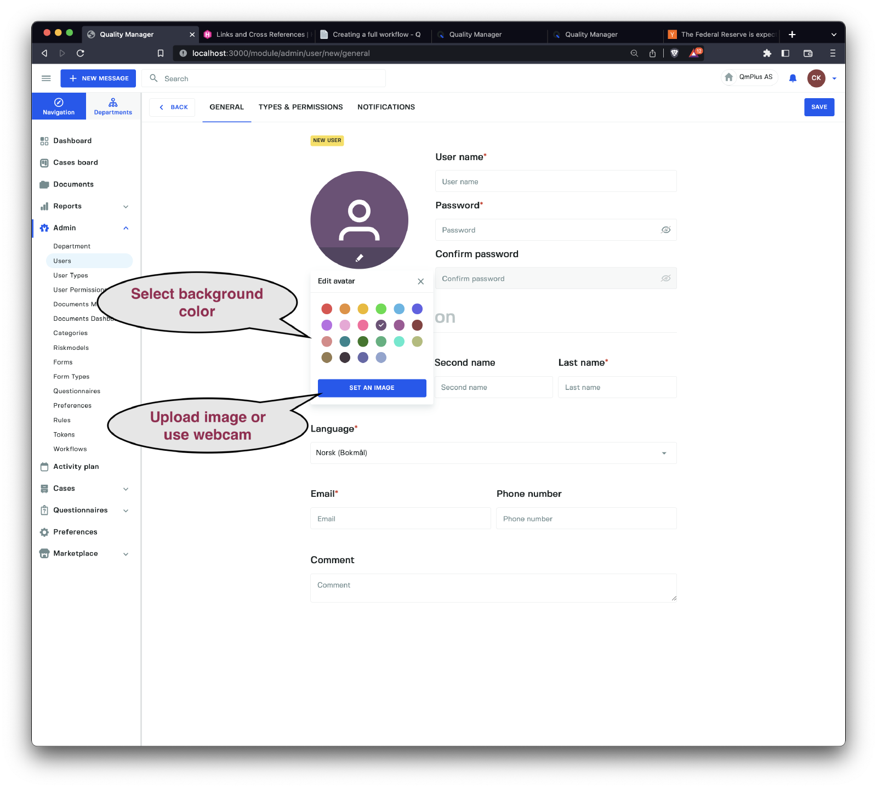Click the Email input field

pyautogui.click(x=400, y=519)
